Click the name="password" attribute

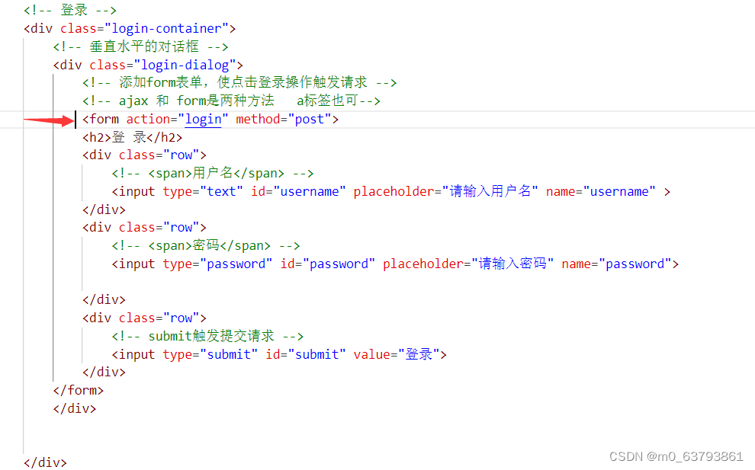(616, 264)
